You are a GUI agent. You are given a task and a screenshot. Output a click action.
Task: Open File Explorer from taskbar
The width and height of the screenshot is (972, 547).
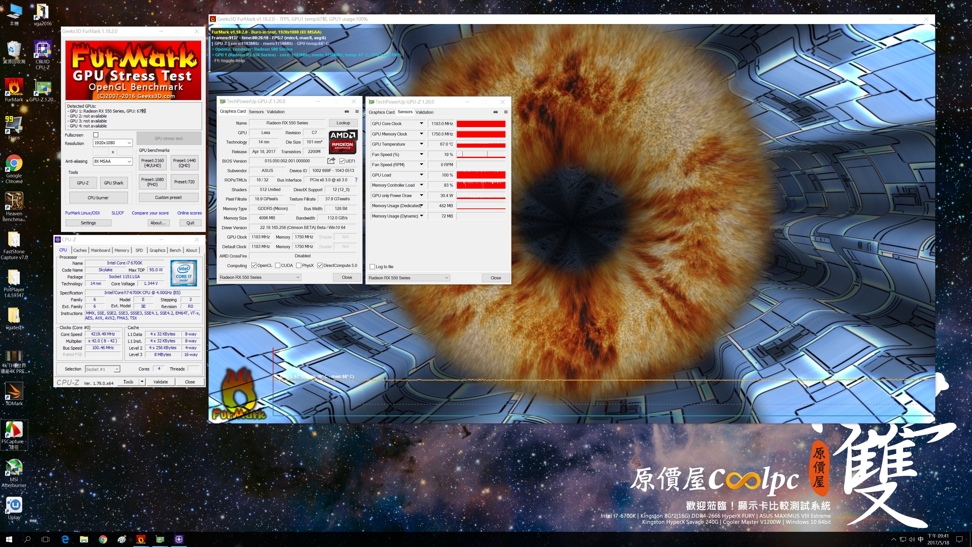[x=84, y=539]
